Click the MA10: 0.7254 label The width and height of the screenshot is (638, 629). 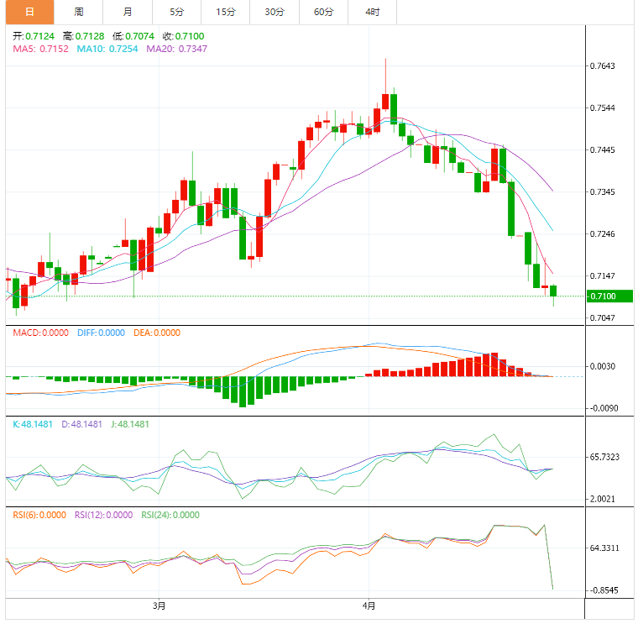[x=107, y=49]
